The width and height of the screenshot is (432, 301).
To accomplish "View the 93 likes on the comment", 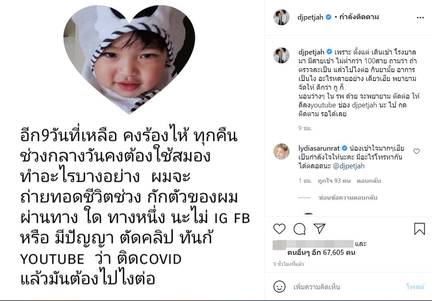I will 334,181.
